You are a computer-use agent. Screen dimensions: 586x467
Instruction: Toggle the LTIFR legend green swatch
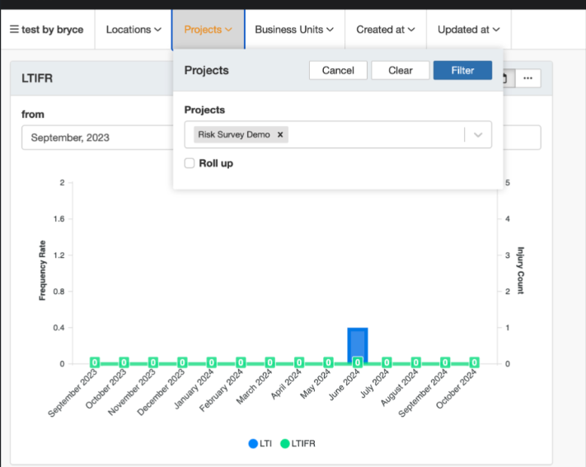pyautogui.click(x=285, y=443)
